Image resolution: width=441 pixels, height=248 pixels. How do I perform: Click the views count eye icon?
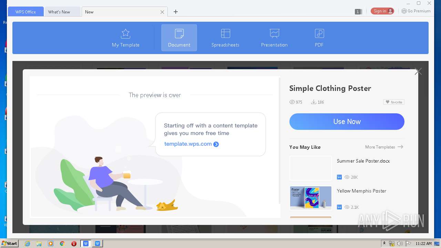pyautogui.click(x=292, y=102)
